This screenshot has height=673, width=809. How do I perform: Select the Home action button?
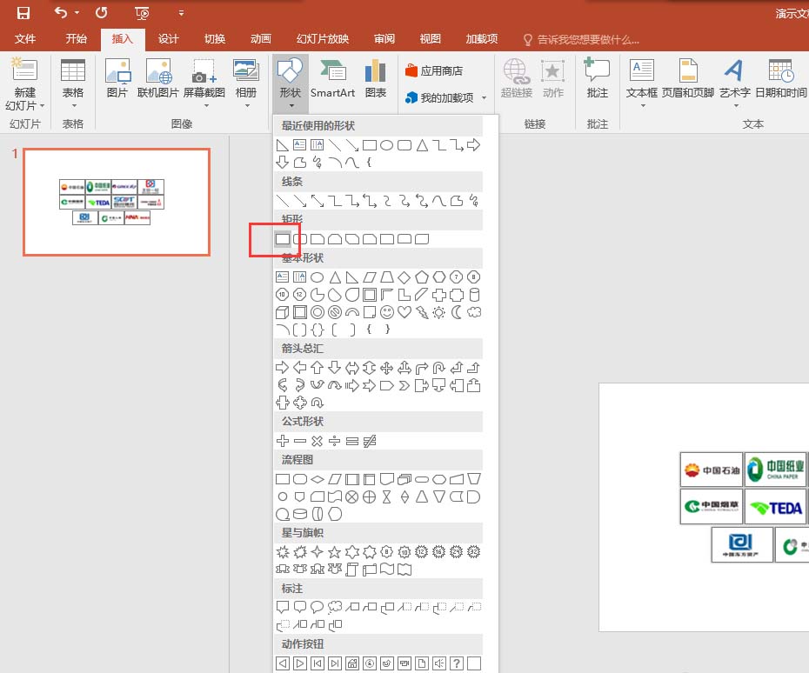coord(352,663)
